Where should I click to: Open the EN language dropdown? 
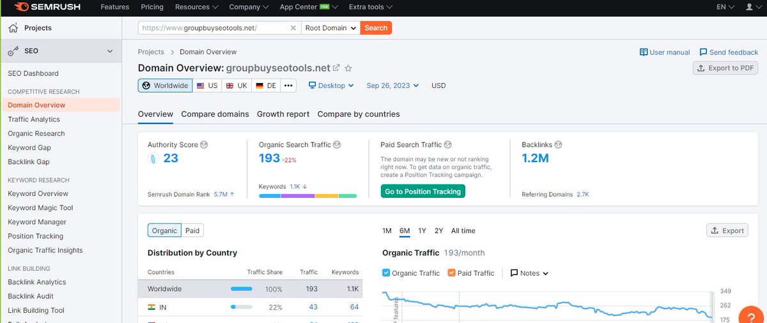(x=725, y=7)
